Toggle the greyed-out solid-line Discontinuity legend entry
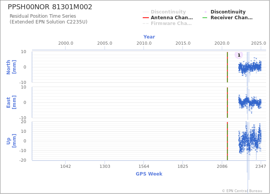 [x=164, y=12]
